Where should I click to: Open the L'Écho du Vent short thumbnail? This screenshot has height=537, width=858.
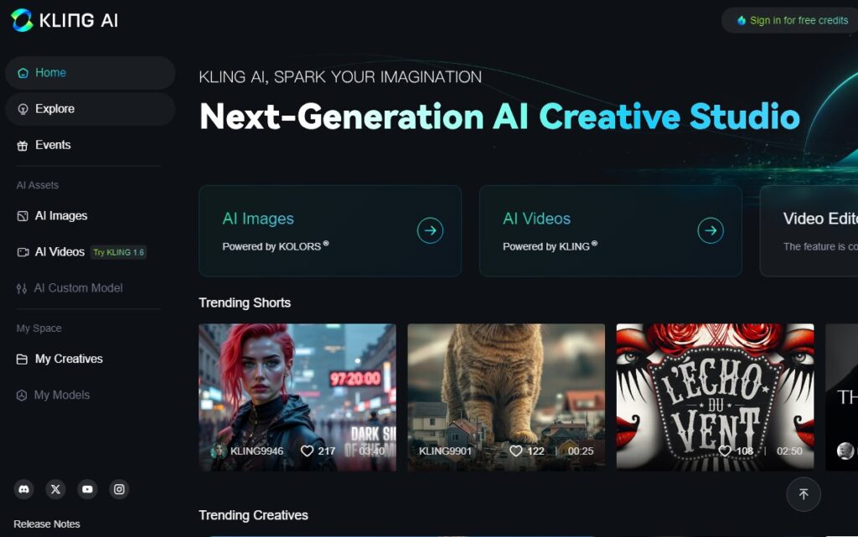click(x=715, y=397)
